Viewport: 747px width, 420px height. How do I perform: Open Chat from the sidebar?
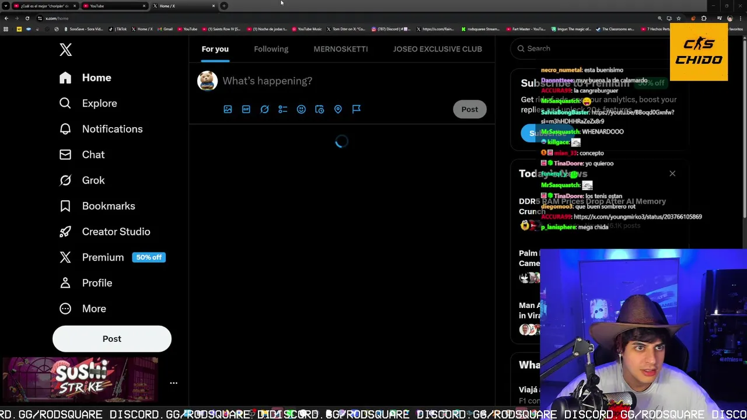[82, 155]
